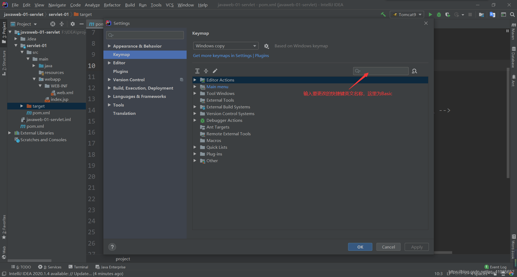Select Macros keymap group

211,140
